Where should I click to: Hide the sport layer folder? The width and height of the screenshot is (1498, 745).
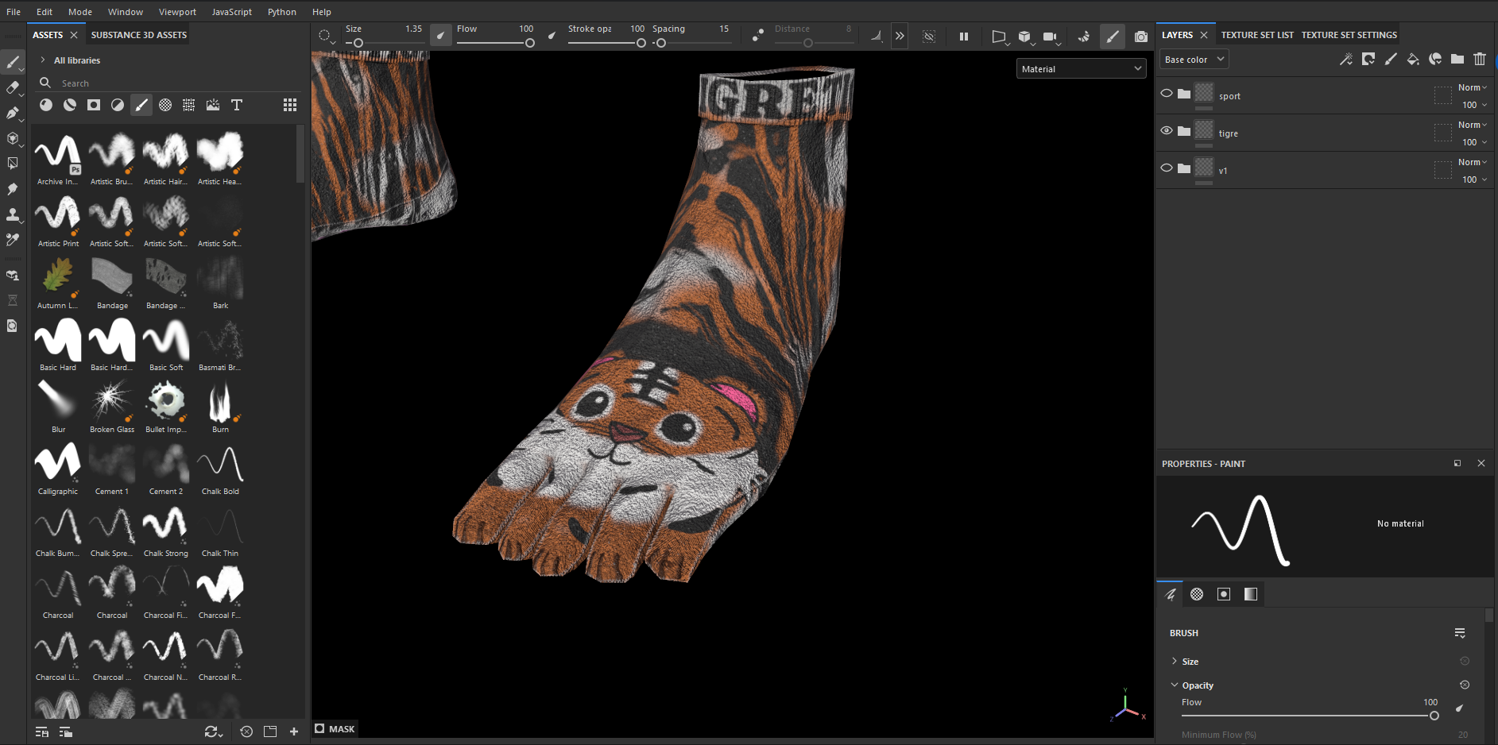coord(1167,94)
